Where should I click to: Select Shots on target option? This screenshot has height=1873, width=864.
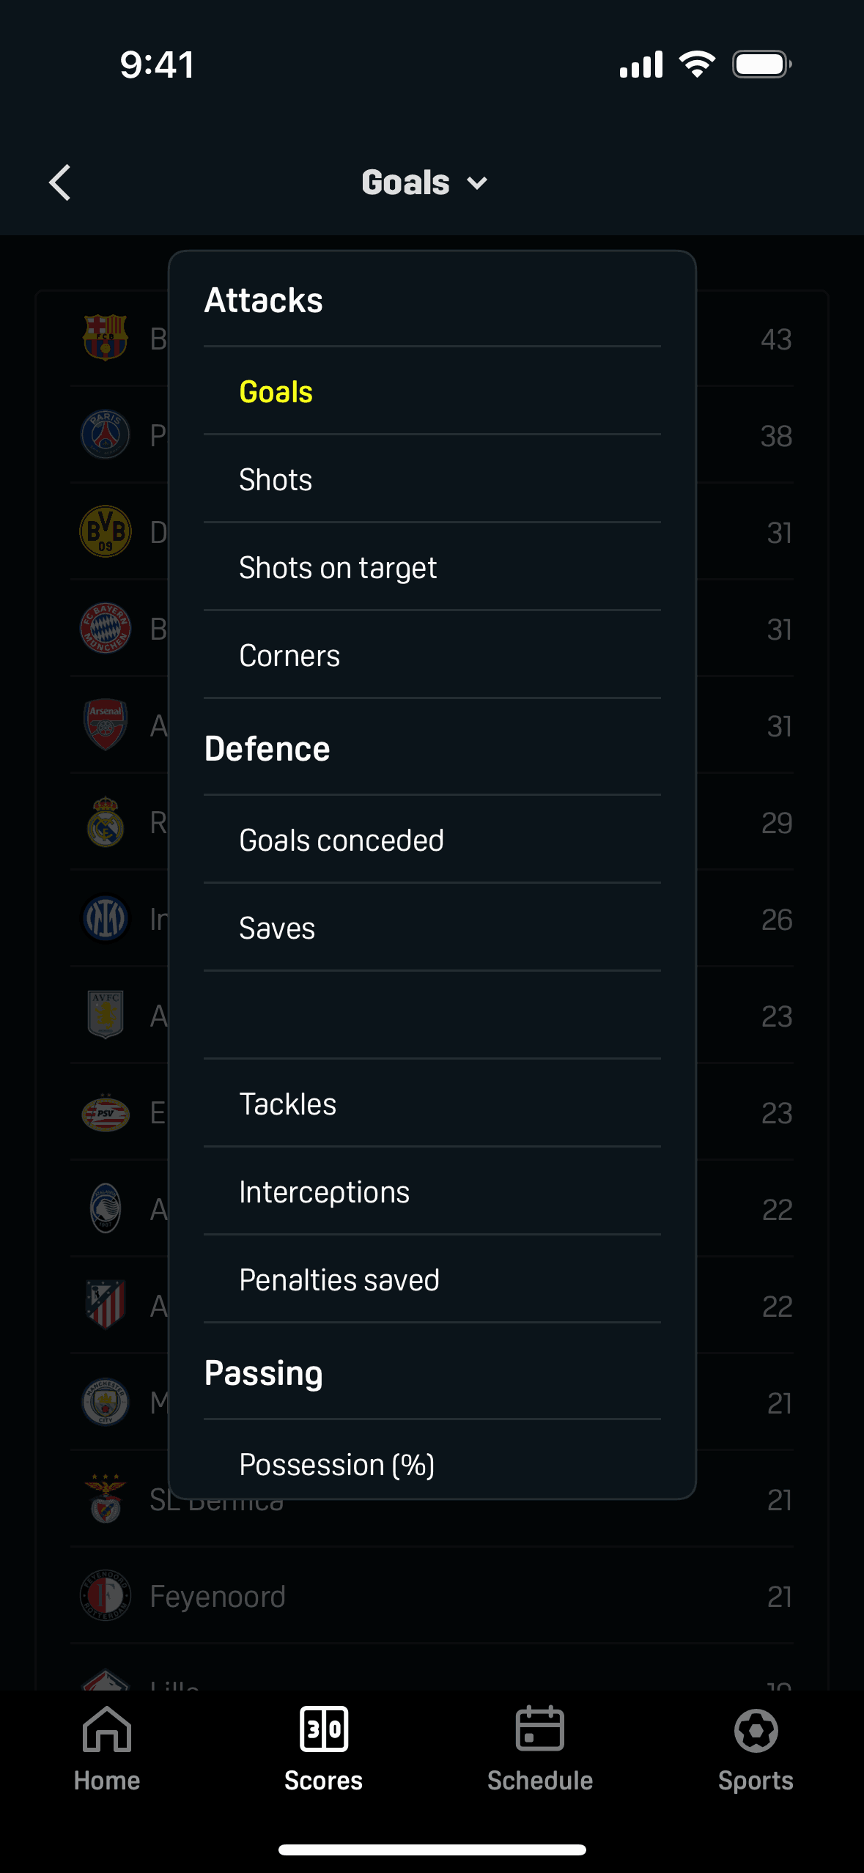338,568
